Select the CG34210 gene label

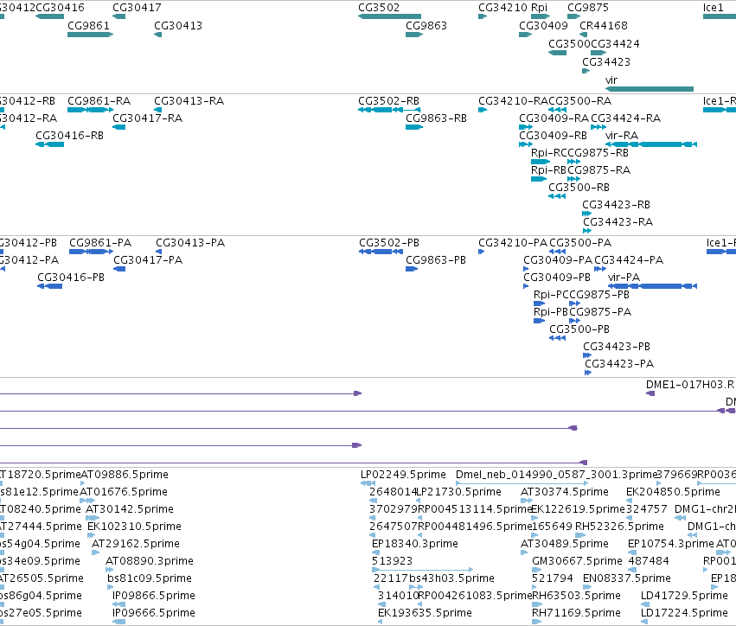pyautogui.click(x=502, y=8)
